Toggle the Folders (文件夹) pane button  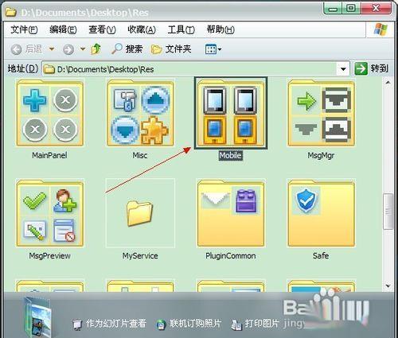(x=171, y=49)
